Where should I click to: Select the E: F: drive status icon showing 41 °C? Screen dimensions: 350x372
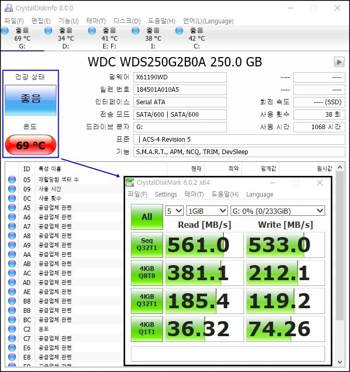(x=92, y=31)
